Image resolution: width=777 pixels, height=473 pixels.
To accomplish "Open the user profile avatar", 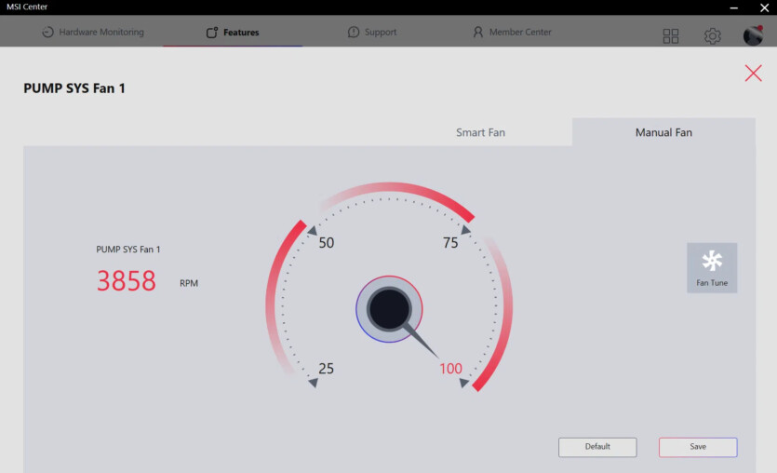I will click(x=753, y=35).
